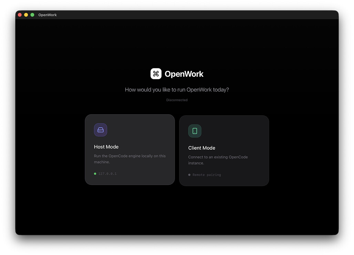This screenshot has width=354, height=255.
Task: Click the large OpenWork heading text
Action: click(x=184, y=74)
